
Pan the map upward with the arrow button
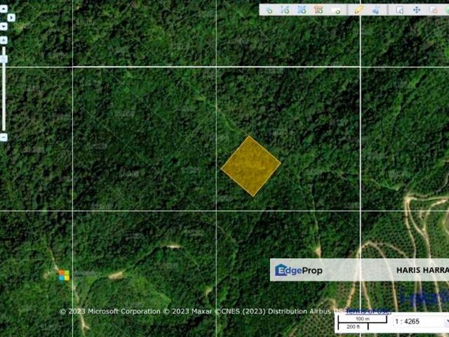tap(4, 9)
